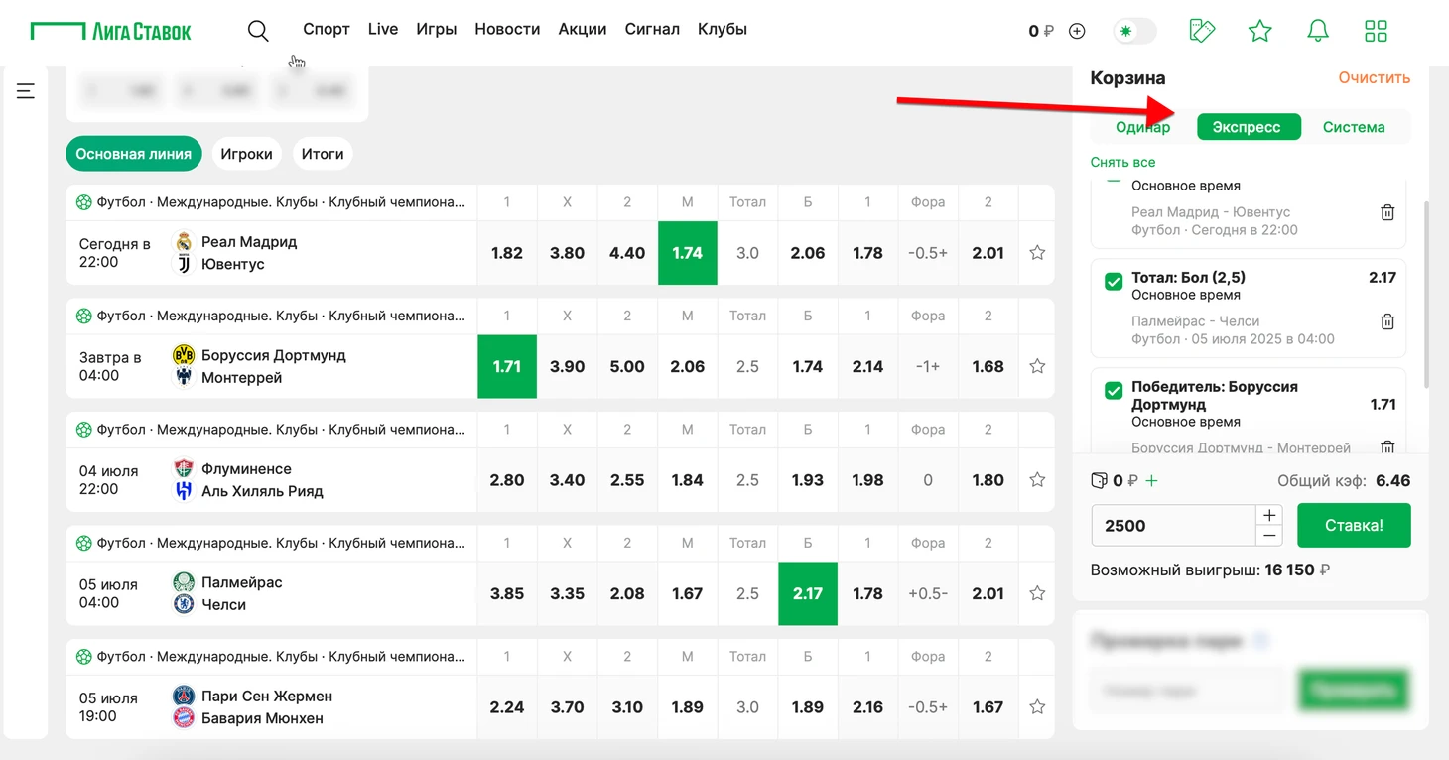Select Пари Сен Жермен win odds 2.24
Screen dimensions: 1449x760
[507, 707]
